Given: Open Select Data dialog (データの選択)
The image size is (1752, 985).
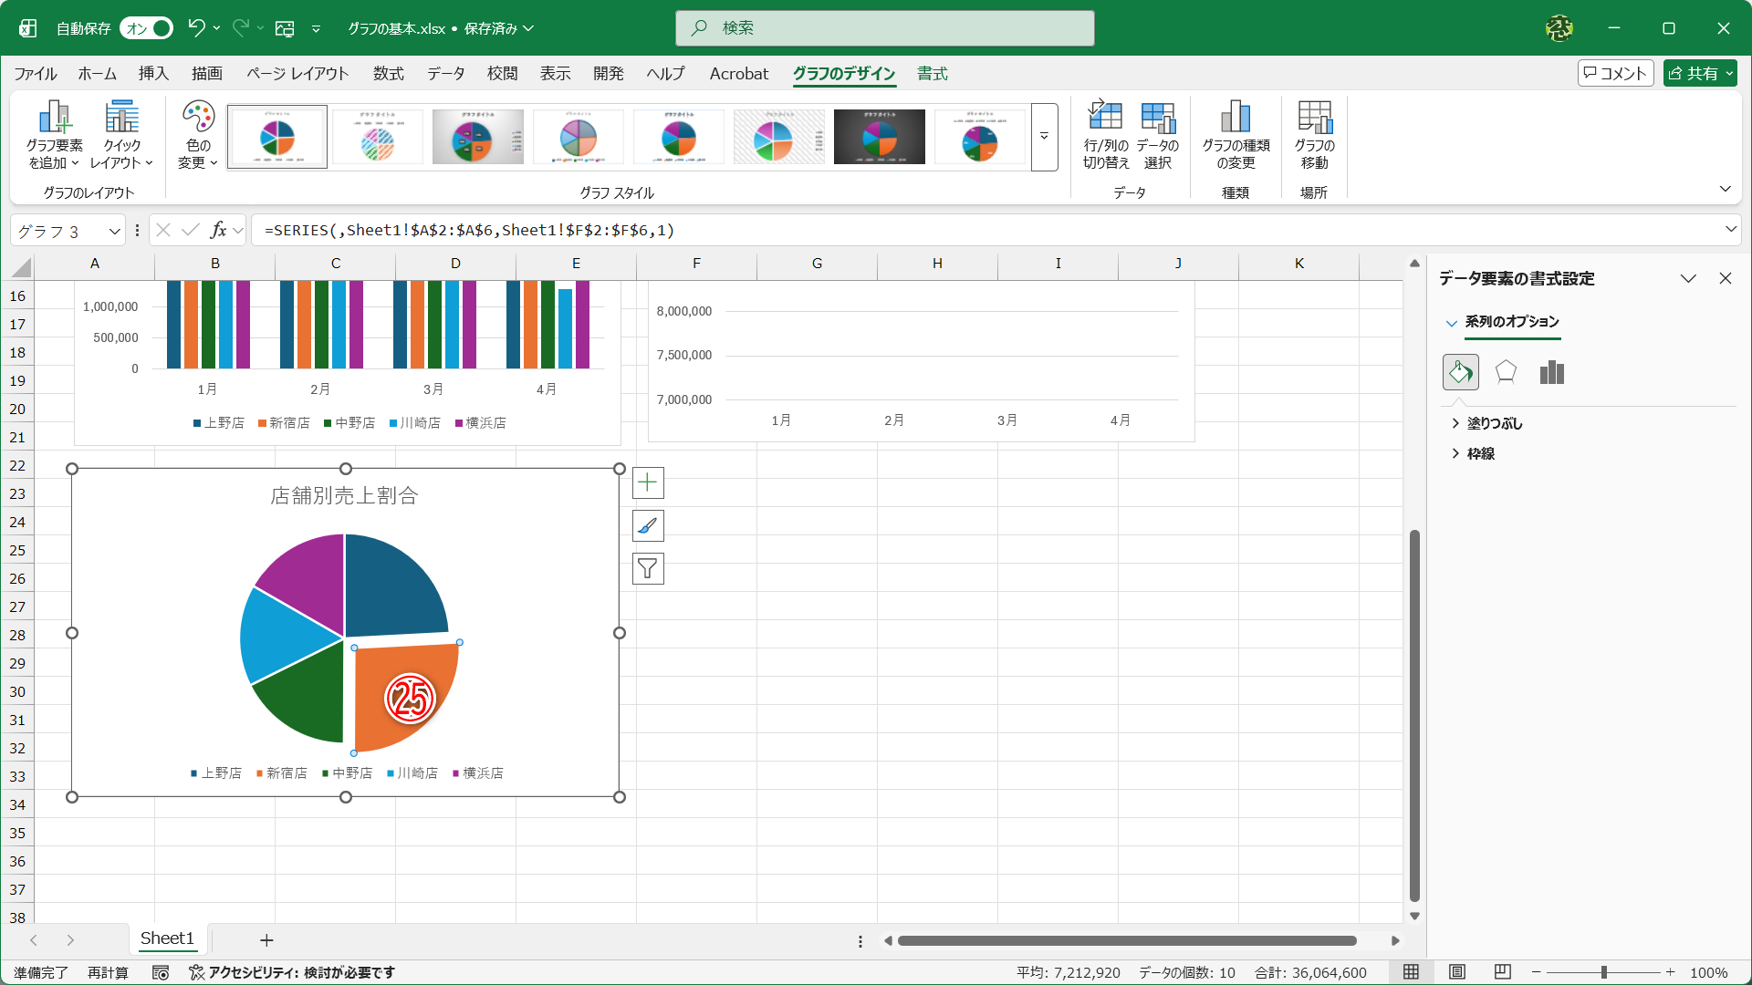Looking at the screenshot, I should coord(1157,119).
